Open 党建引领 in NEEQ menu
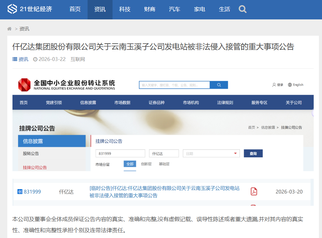The width and height of the screenshot is (322, 238). coord(54,102)
